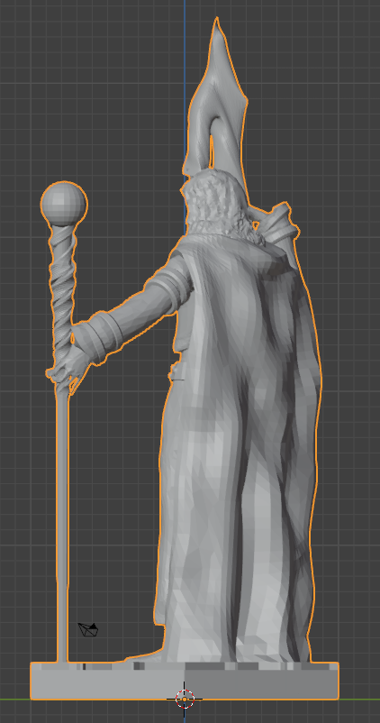Select the cuffed bracer on the forearm
Screen dimensions: 380x723
[95, 338]
